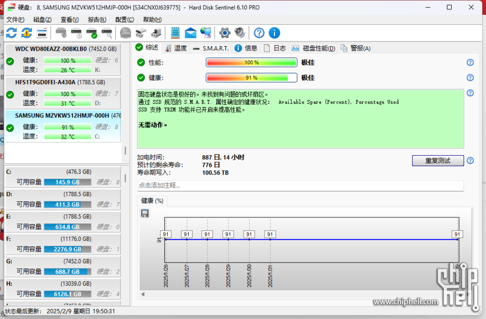This screenshot has height=319, width=486.
Task: Click the speaker sound alert icon
Action: click(240, 33)
